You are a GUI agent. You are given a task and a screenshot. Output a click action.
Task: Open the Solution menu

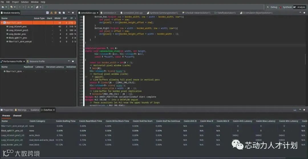[25, 2]
